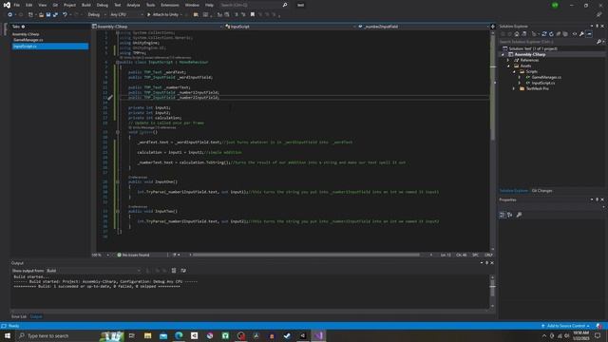Select InputScript.cs in Solution Explorer
Image resolution: width=608 pixels, height=342 pixels.
coord(542,83)
